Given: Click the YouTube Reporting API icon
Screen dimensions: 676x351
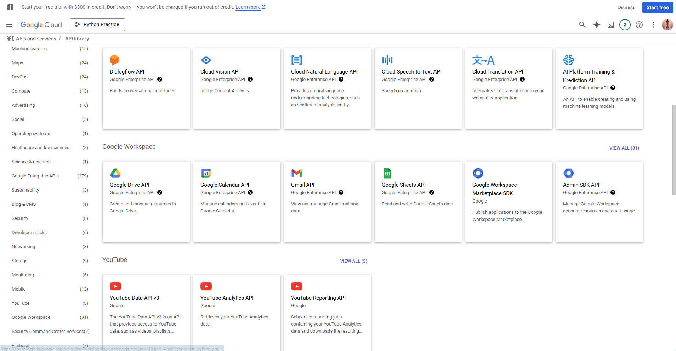Looking at the screenshot, I should (x=297, y=286).
